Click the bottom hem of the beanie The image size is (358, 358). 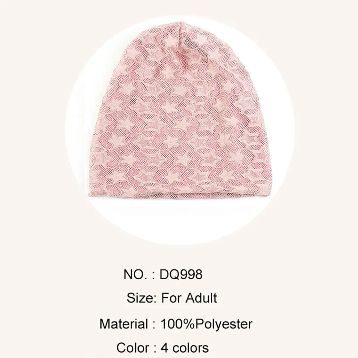(x=180, y=194)
